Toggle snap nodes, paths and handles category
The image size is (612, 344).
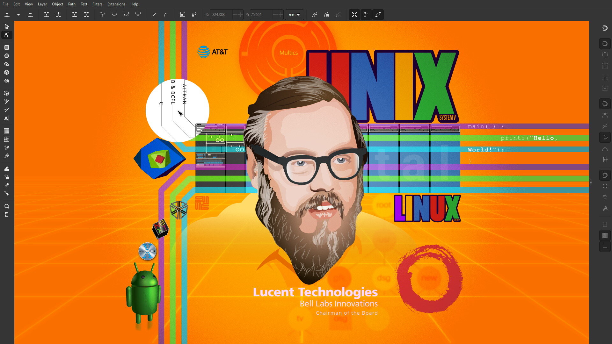point(605,104)
